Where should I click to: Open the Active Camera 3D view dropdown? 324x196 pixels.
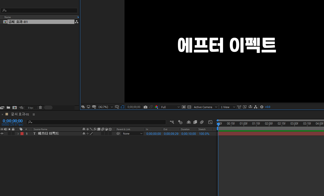coord(205,107)
